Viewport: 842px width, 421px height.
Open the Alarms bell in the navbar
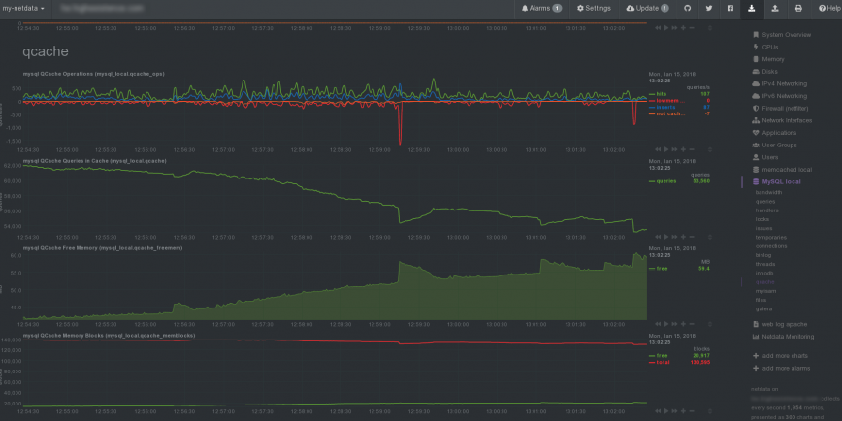pos(541,8)
